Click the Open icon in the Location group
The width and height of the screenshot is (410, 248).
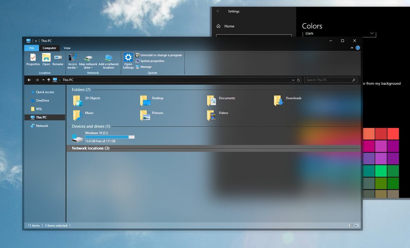coord(46,57)
